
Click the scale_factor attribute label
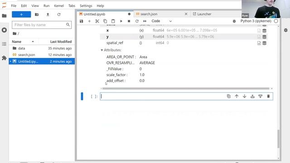click(117, 75)
